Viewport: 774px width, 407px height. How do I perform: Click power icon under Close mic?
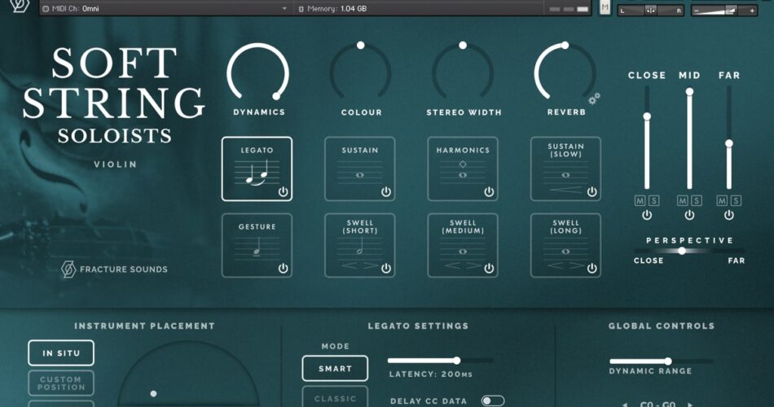click(x=647, y=216)
